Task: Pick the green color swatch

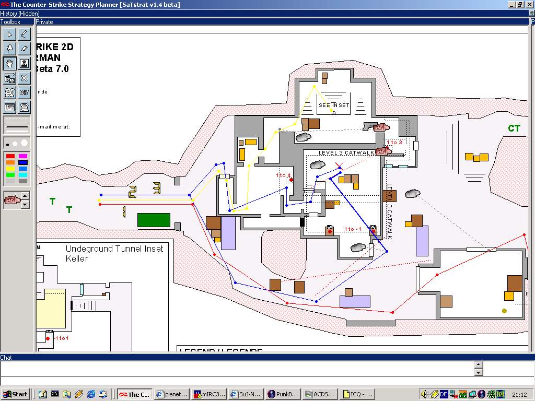Action: tap(10, 175)
